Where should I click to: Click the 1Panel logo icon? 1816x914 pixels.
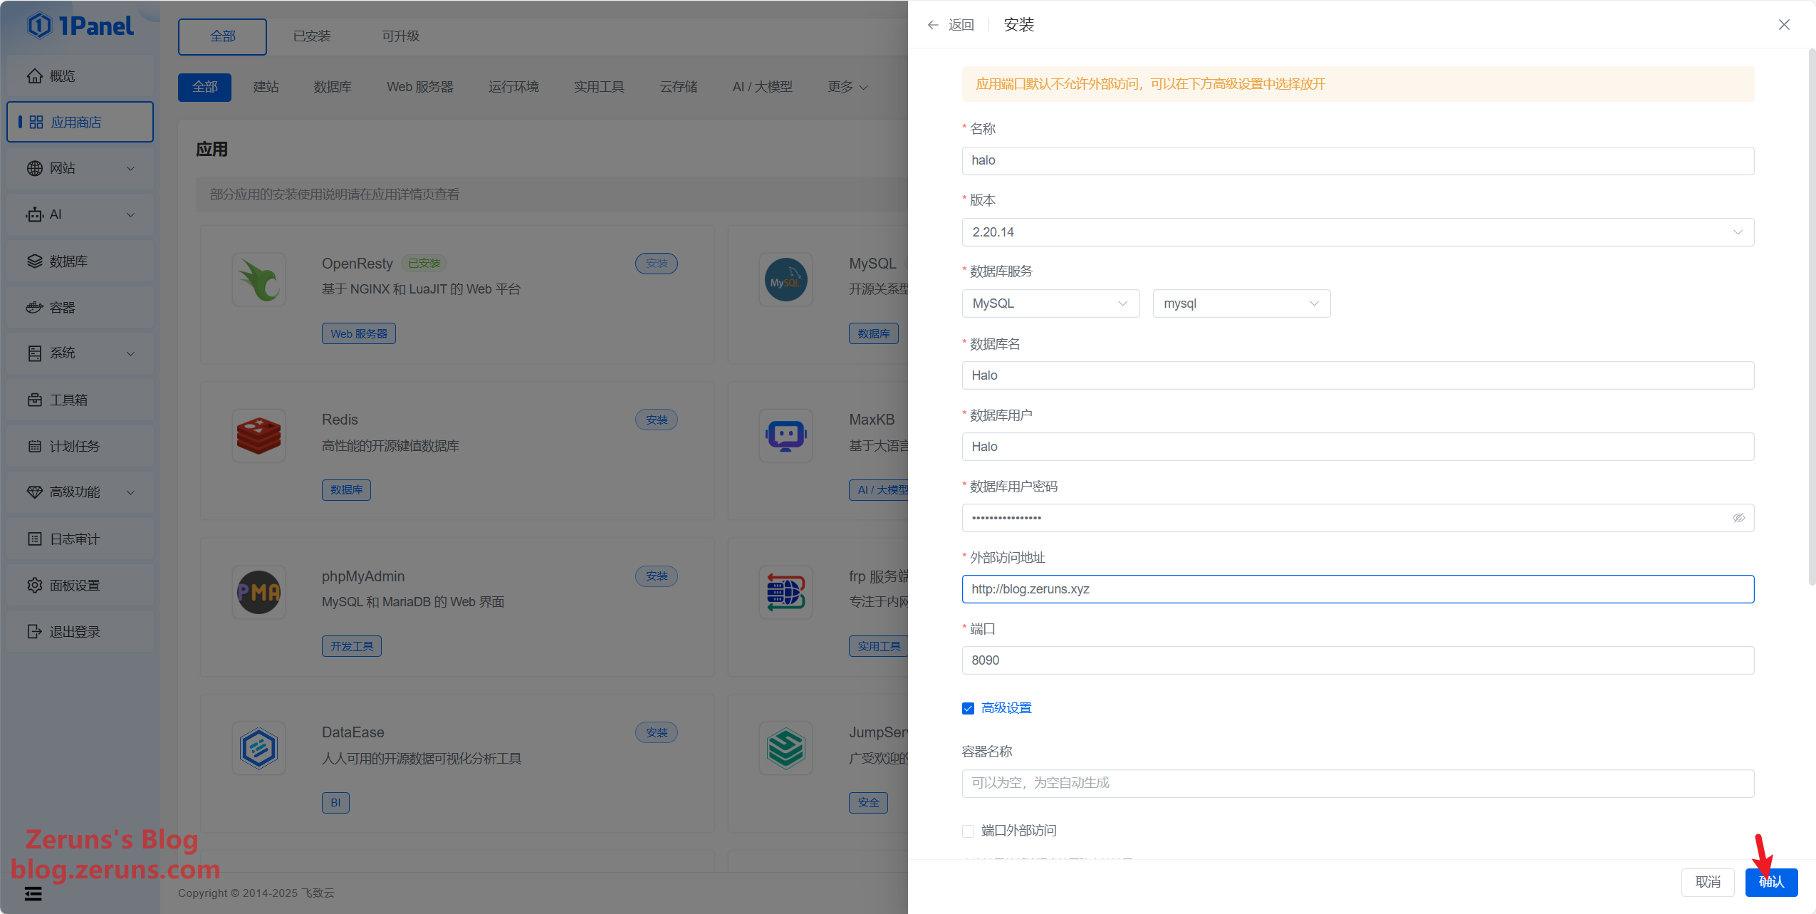pos(39,26)
